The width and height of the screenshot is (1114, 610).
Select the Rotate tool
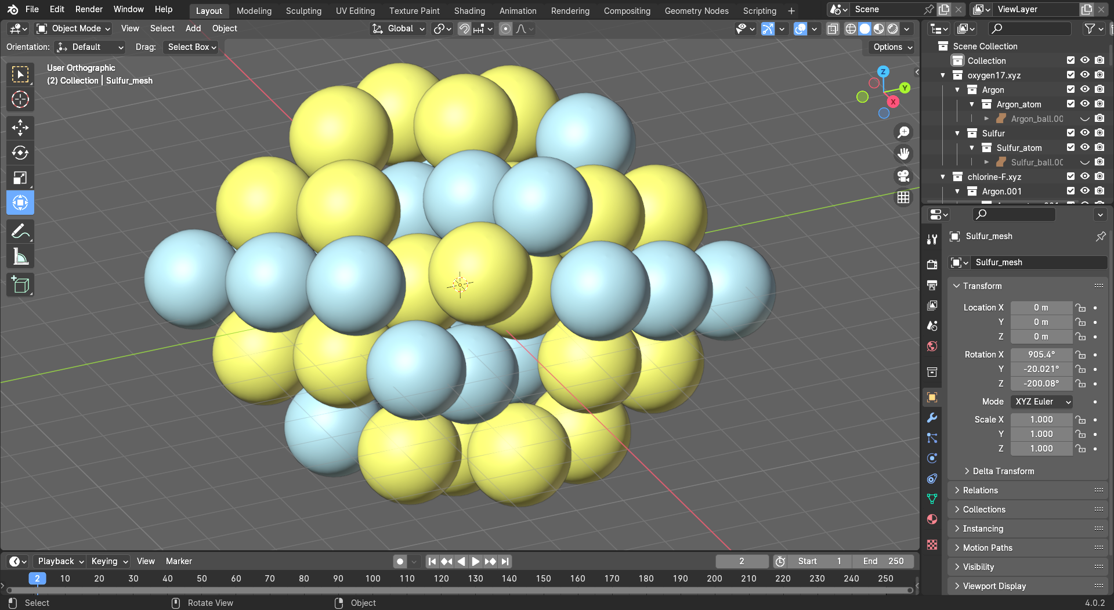click(x=20, y=153)
